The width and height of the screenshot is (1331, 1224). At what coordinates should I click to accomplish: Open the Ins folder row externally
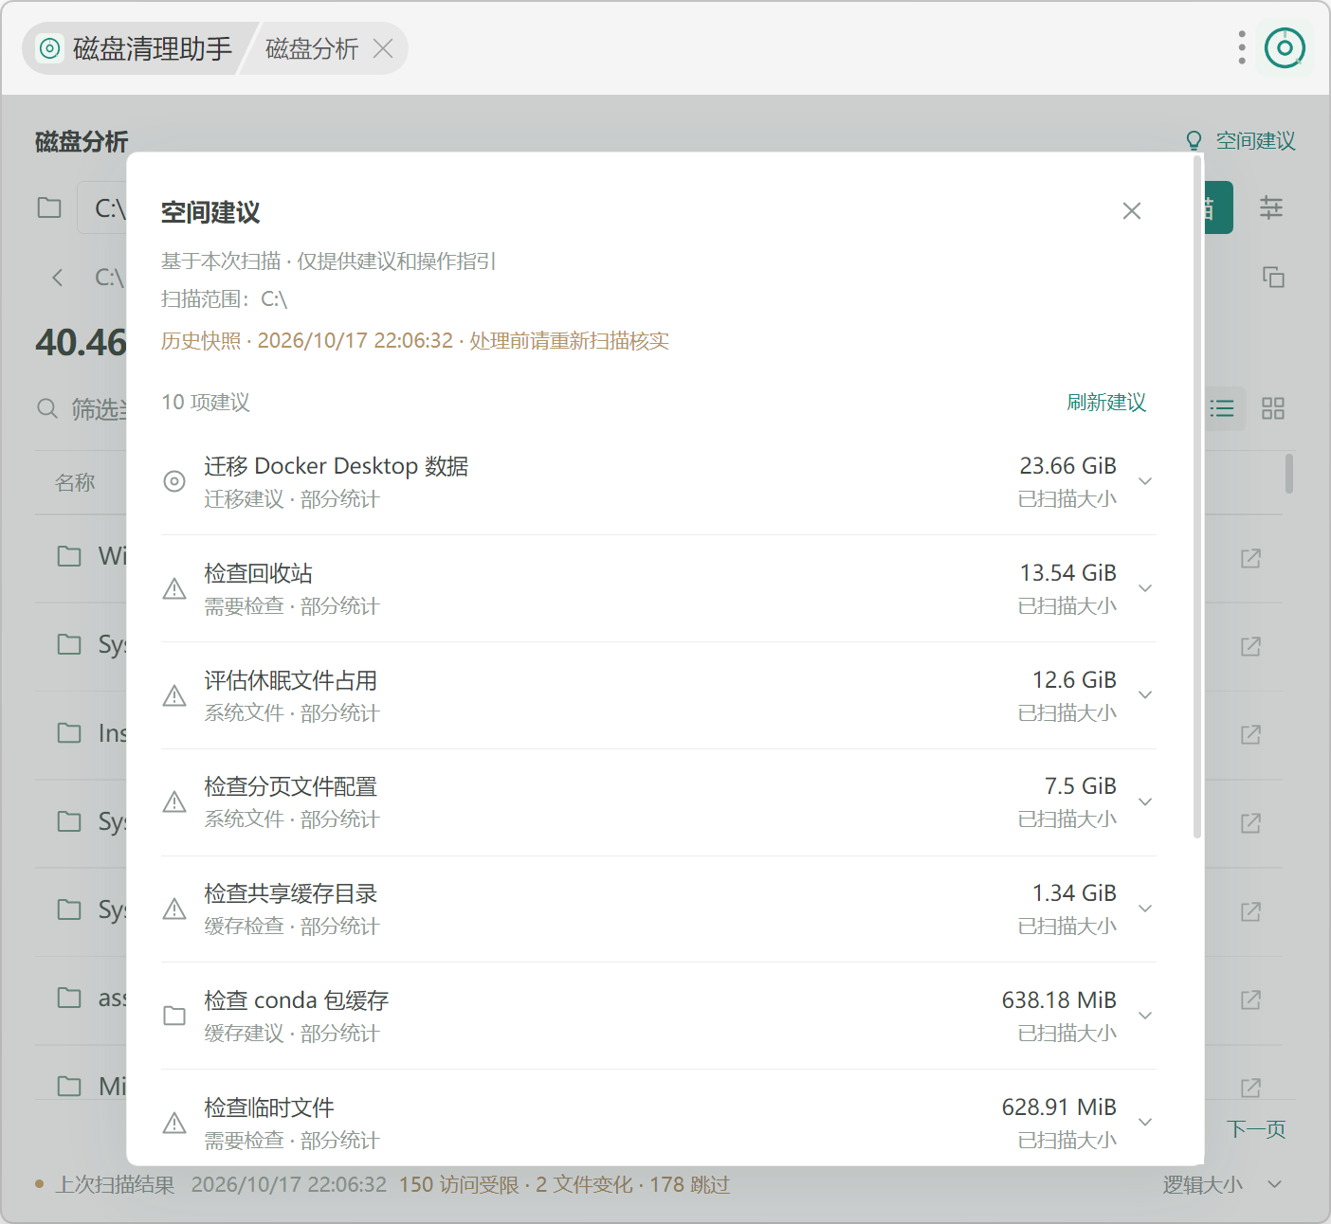pos(1250,734)
